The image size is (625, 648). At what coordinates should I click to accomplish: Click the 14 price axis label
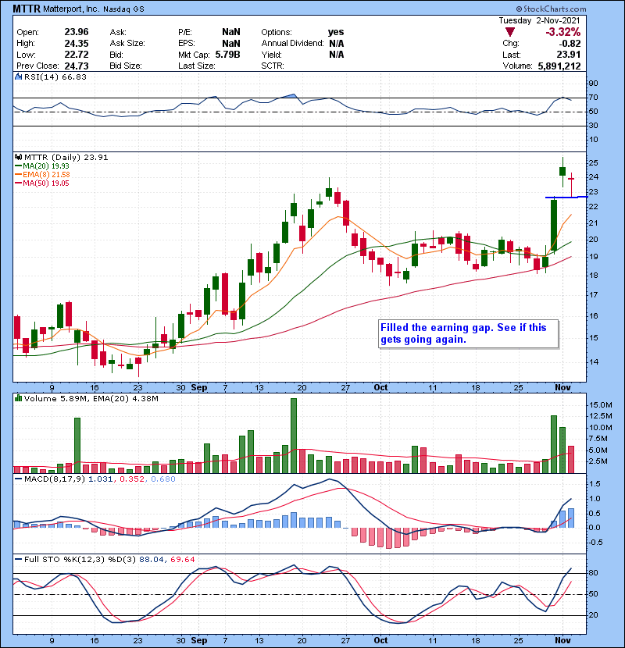593,362
